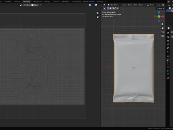Choose the invert selection mode icon
The width and height of the screenshot is (173, 130).
click(x=115, y=8)
